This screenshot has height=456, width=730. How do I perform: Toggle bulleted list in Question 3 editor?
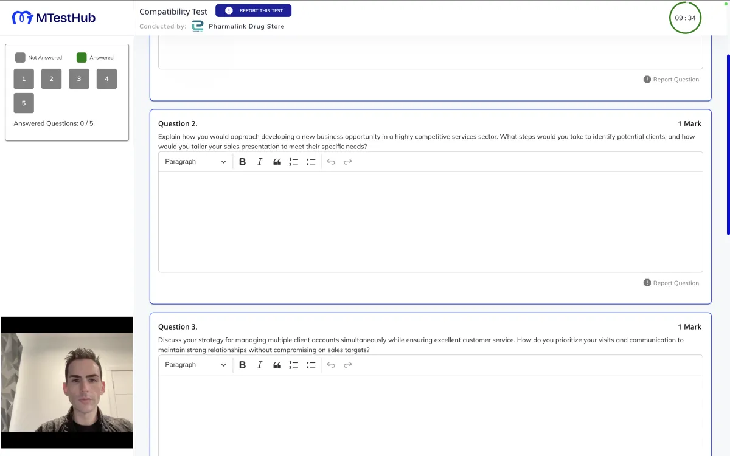[311, 365]
